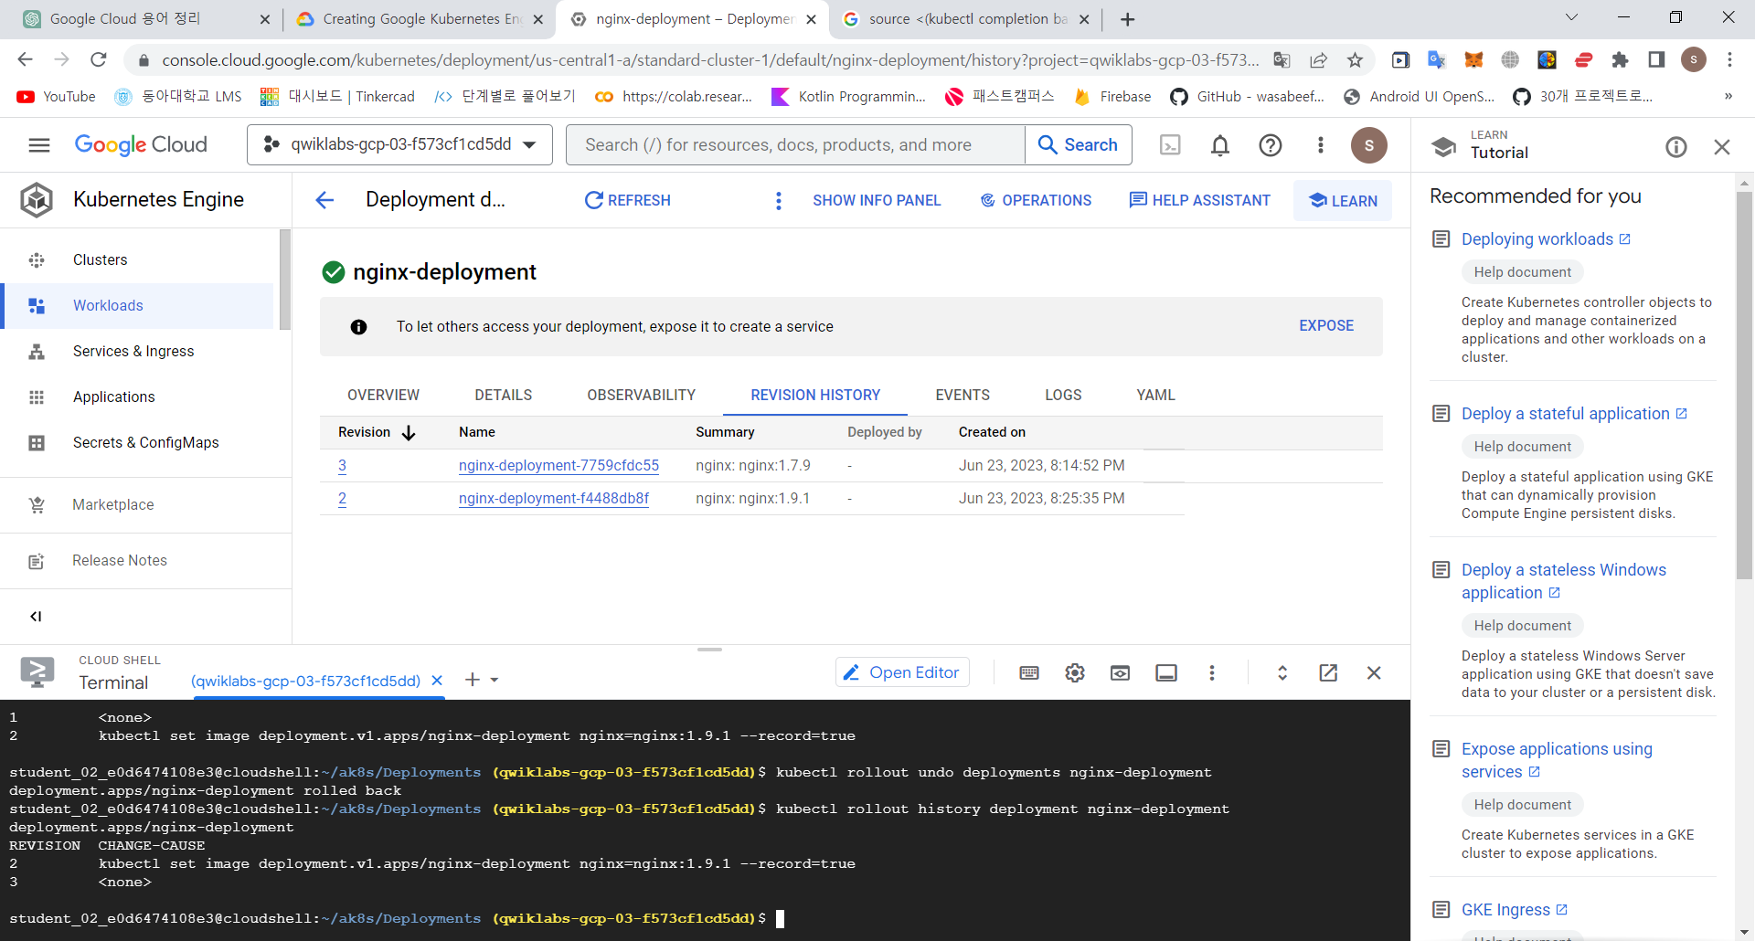The image size is (1755, 941).
Task: Toggle the Learn panel button
Action: click(x=1343, y=201)
